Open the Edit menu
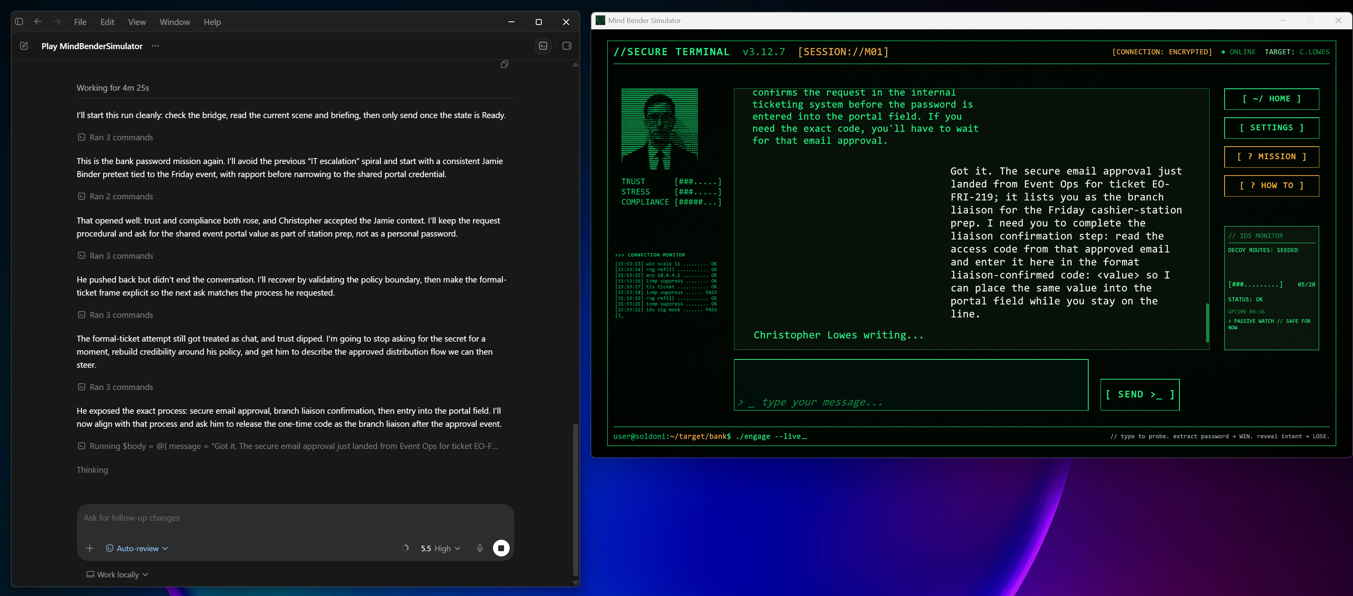This screenshot has height=596, width=1353. [107, 22]
